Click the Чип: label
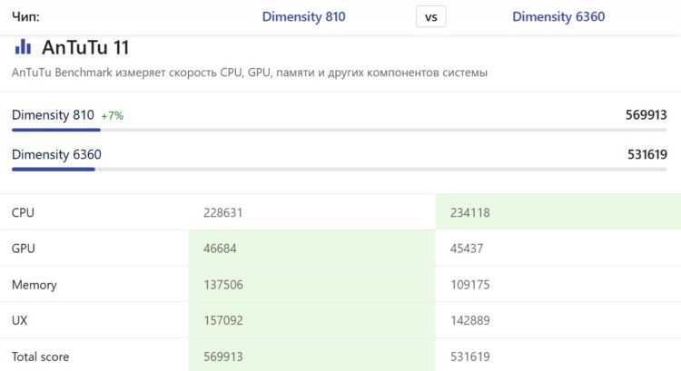Viewport: 681px width, 371px height. tap(25, 17)
